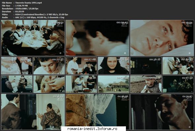Select the resolution 1920x1080 / 25.00 fps text
This screenshot has height=131, width=195.
pos(27,9)
